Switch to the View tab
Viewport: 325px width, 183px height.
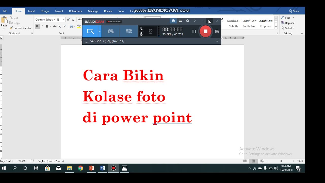click(x=121, y=11)
